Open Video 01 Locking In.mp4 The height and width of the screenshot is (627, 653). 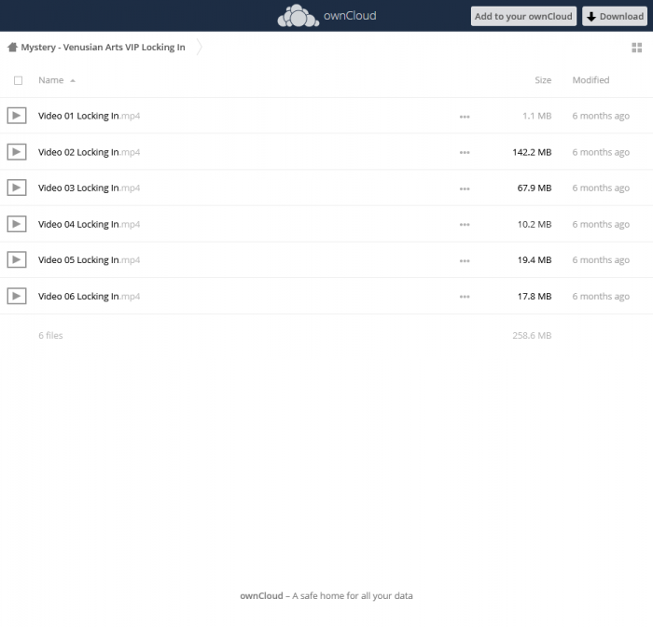click(x=89, y=116)
